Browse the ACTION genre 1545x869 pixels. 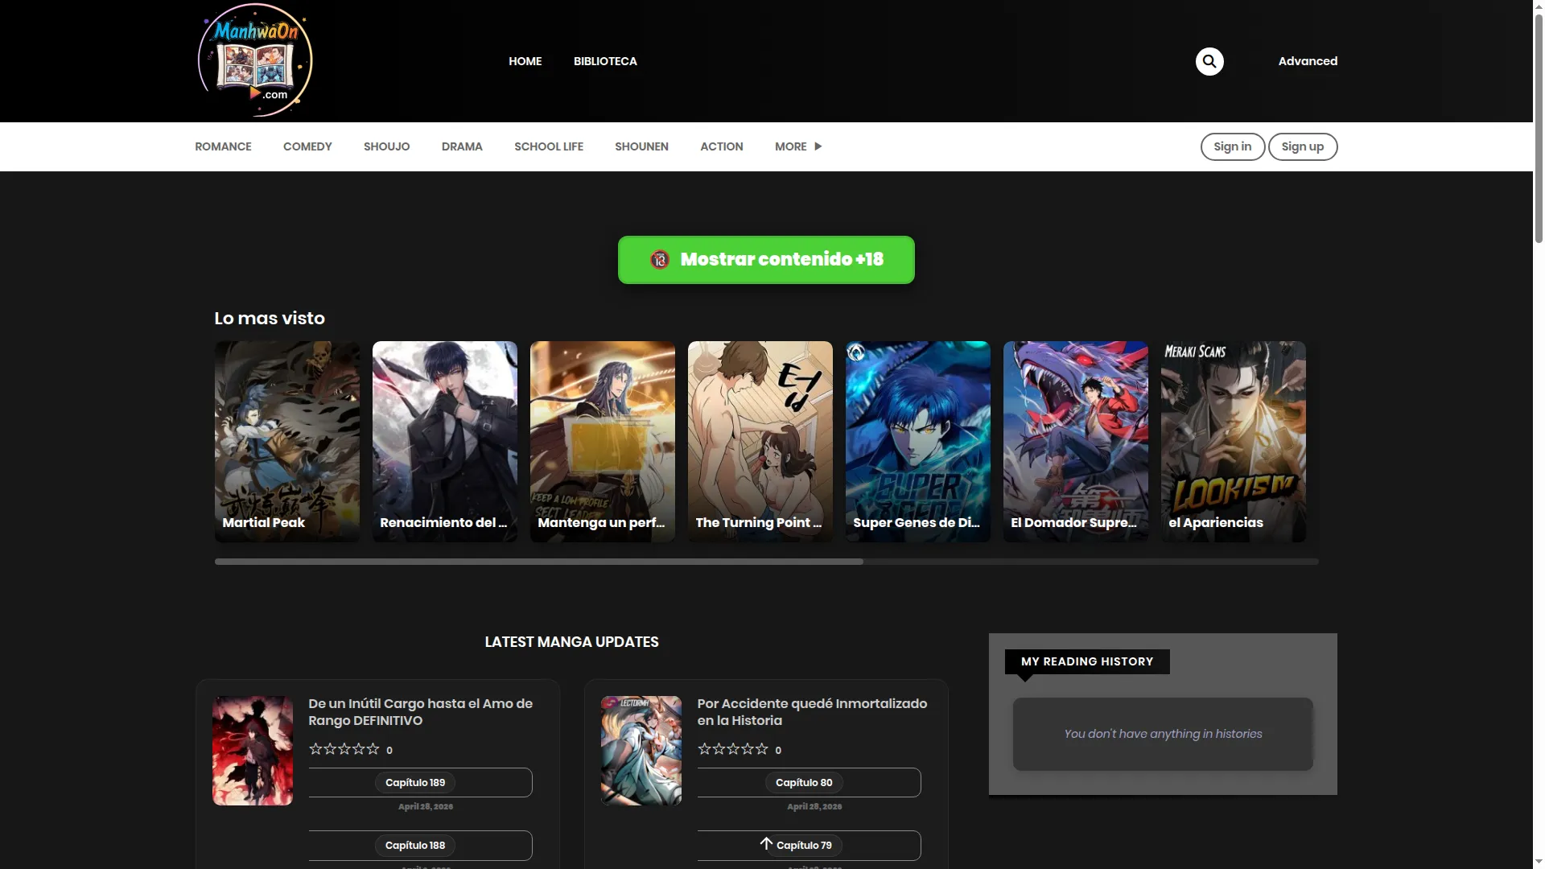pos(722,146)
